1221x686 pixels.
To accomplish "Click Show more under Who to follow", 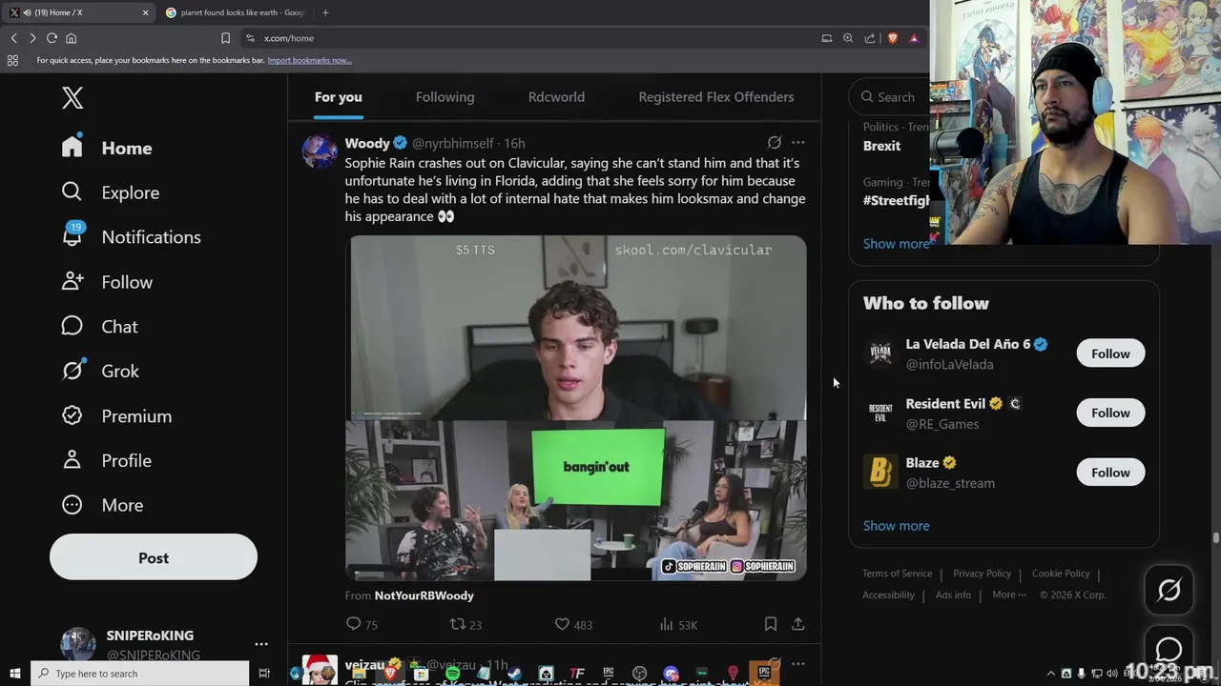I will 896,526.
